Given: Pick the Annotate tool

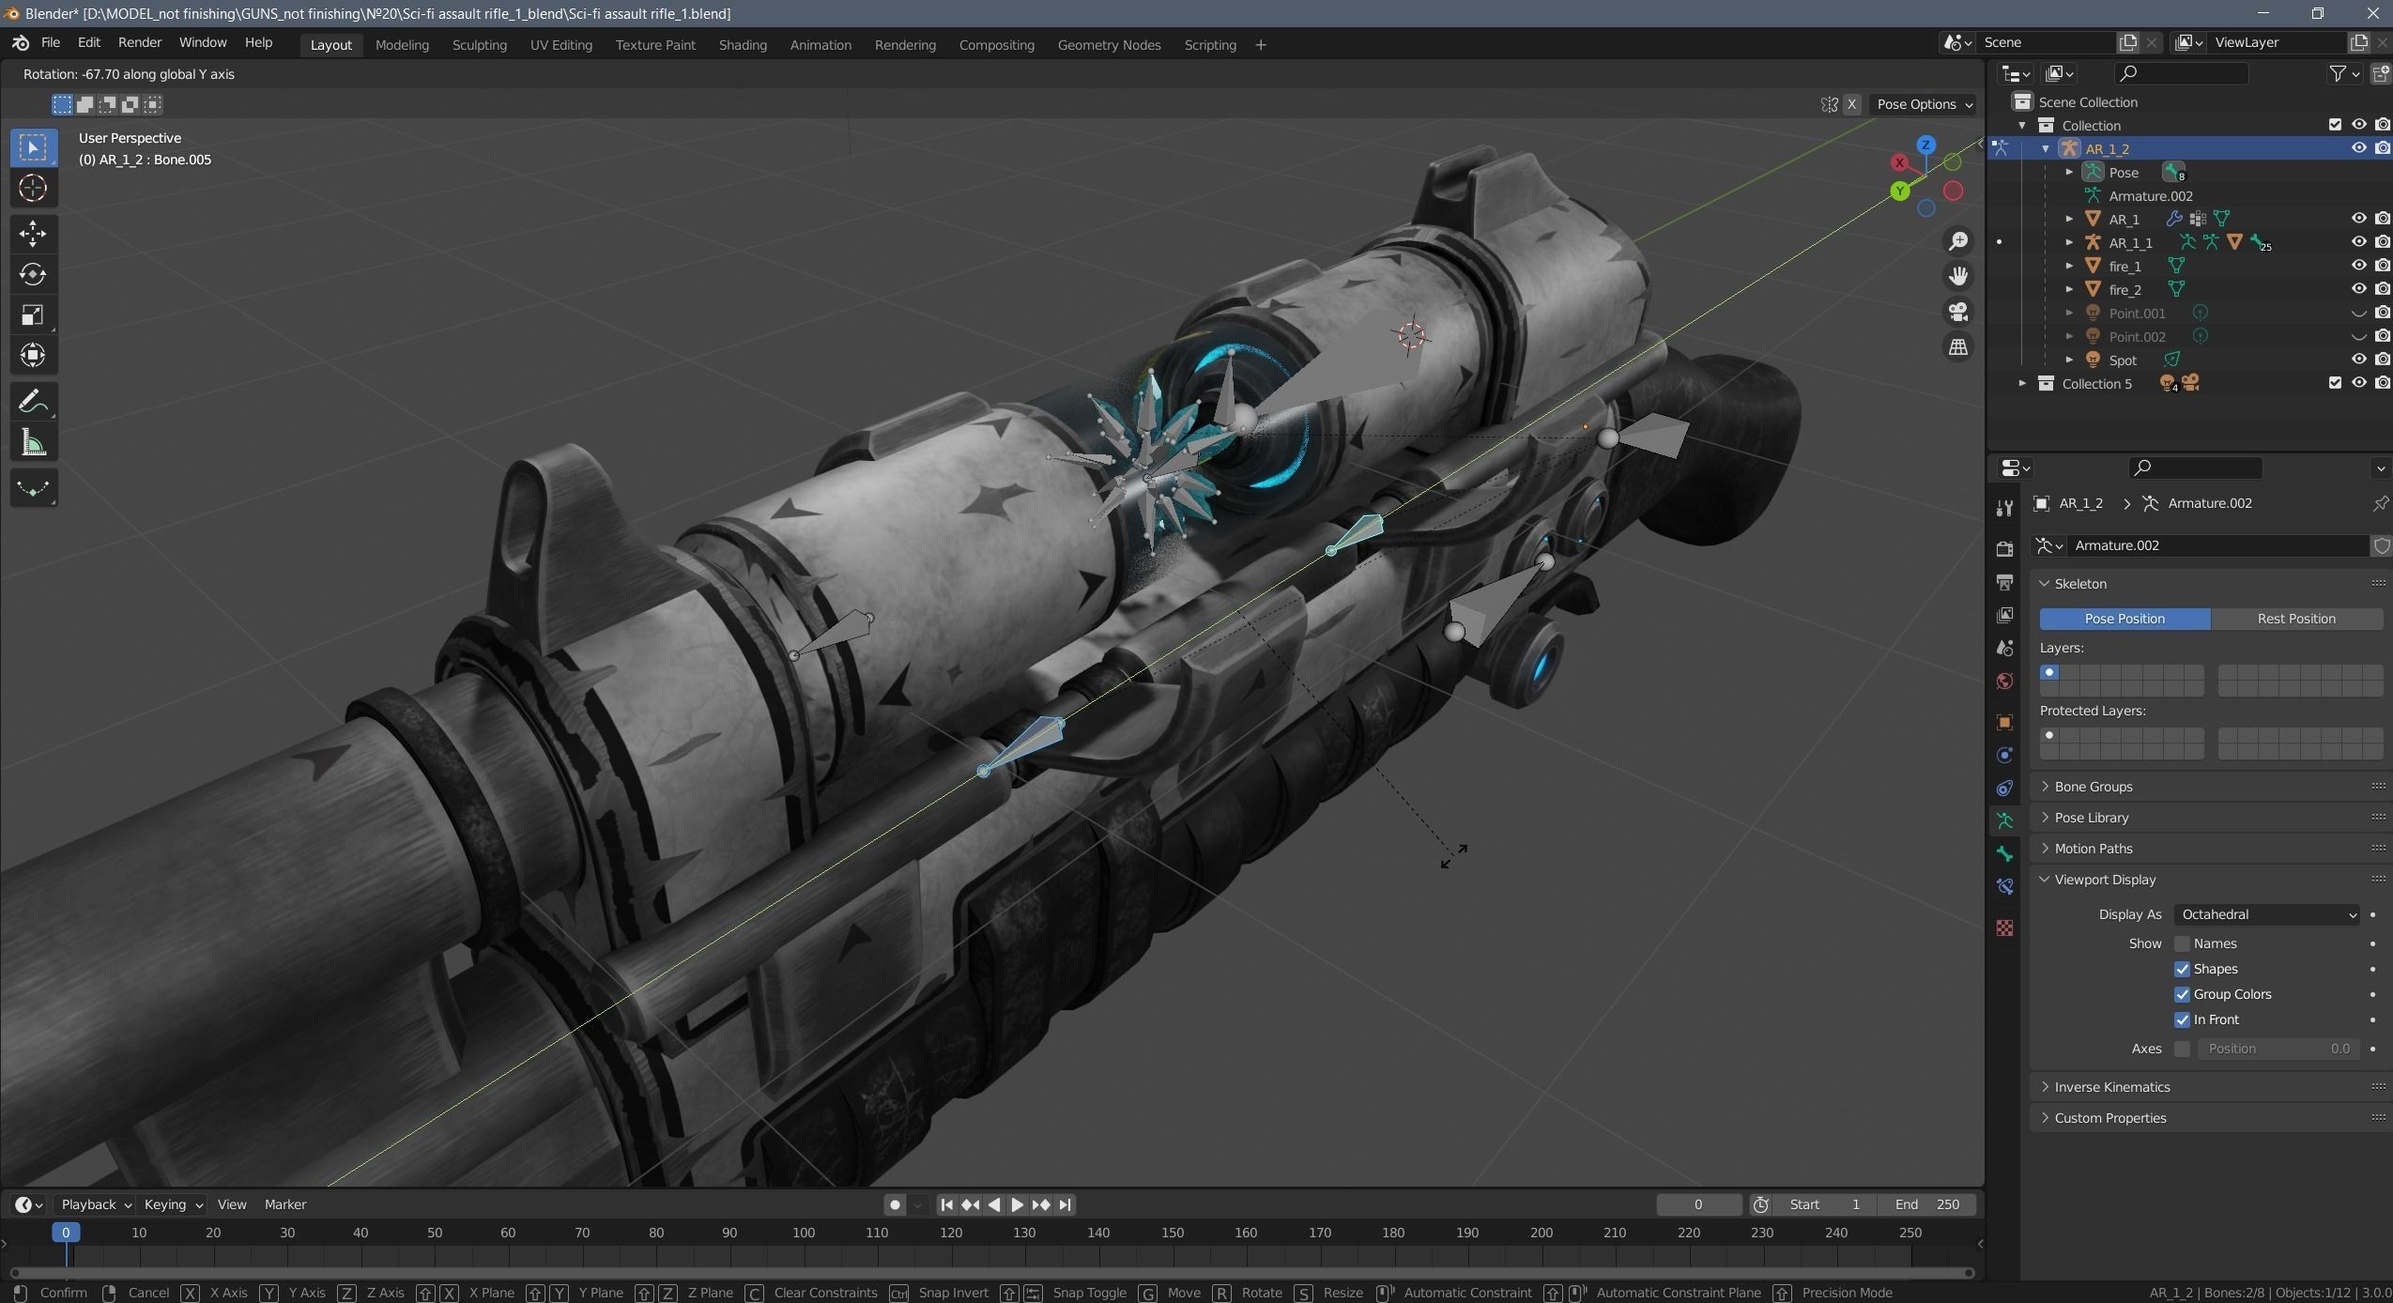Looking at the screenshot, I should [34, 401].
